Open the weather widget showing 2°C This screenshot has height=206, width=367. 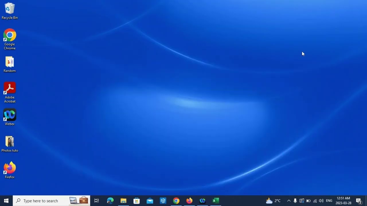[273, 201]
